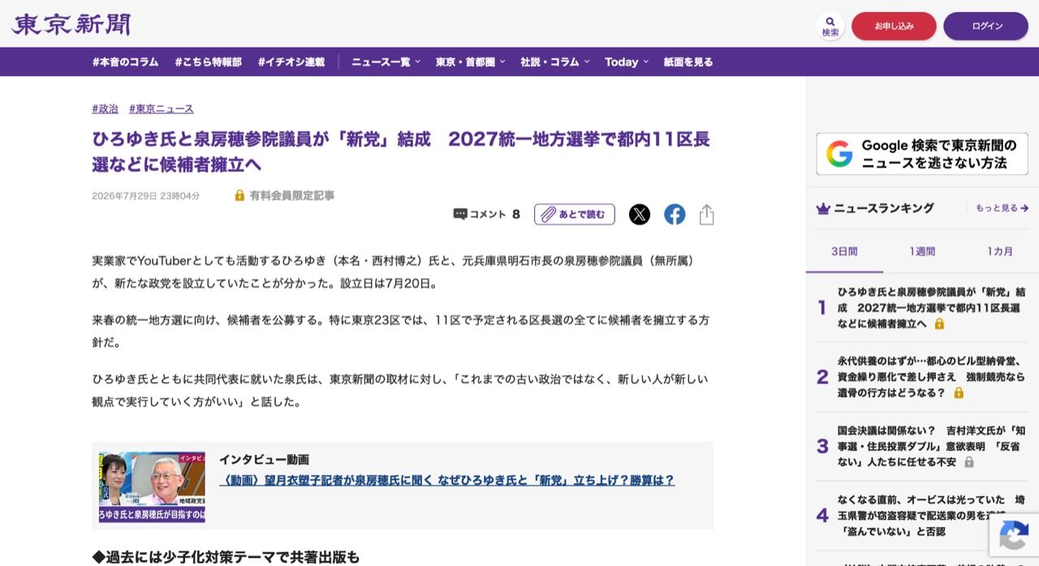Click the #政治 tag
The width and height of the screenshot is (1039, 566).
[x=106, y=109]
